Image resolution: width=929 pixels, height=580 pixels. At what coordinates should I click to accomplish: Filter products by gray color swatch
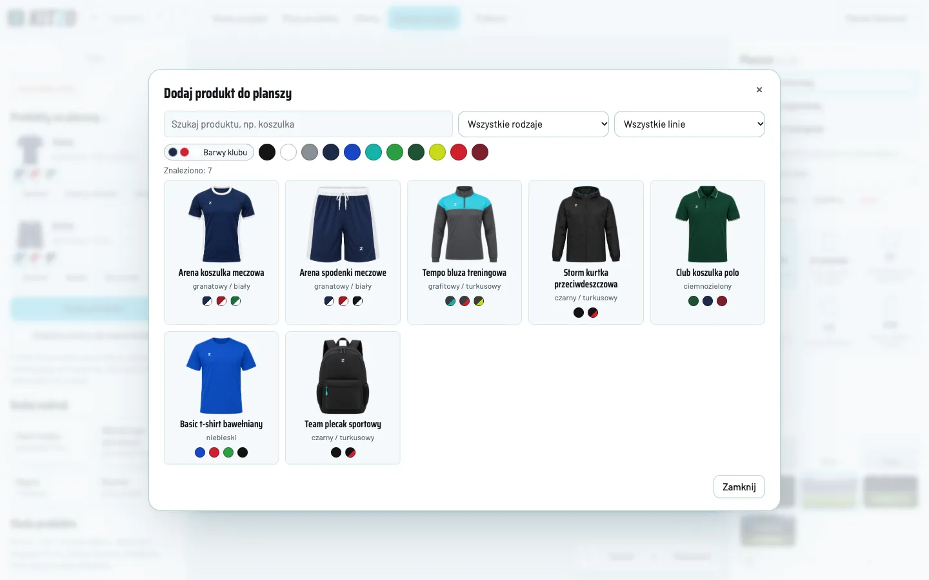[x=310, y=152]
